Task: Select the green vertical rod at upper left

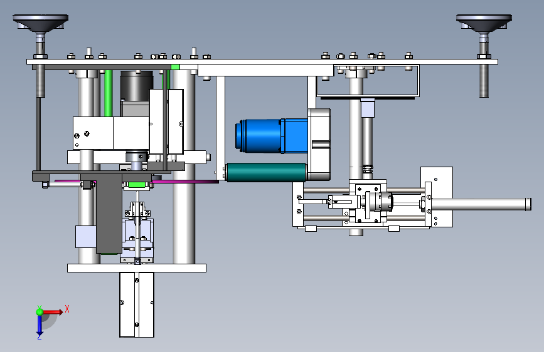Action: (109, 93)
